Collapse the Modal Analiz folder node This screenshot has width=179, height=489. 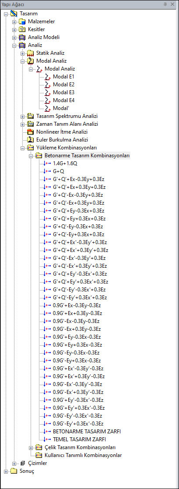pos(23,61)
